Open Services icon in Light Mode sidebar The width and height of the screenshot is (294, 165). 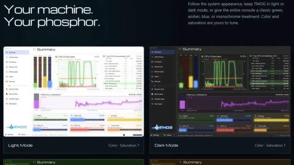[x=7, y=82]
